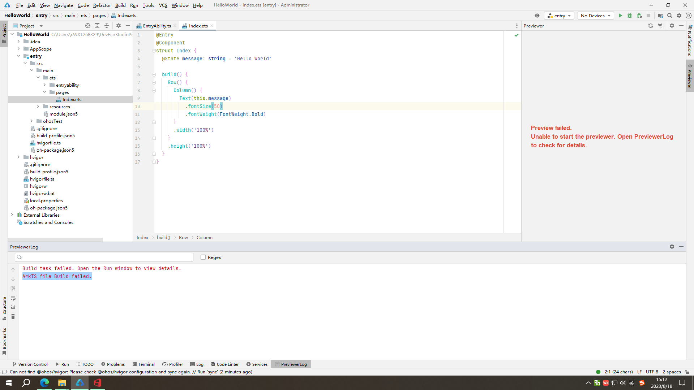Open the Version Control tool window
694x390 pixels.
[x=30, y=364]
